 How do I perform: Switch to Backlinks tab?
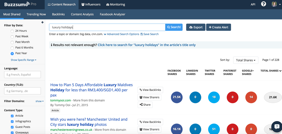pyautogui.click(x=58, y=14)
